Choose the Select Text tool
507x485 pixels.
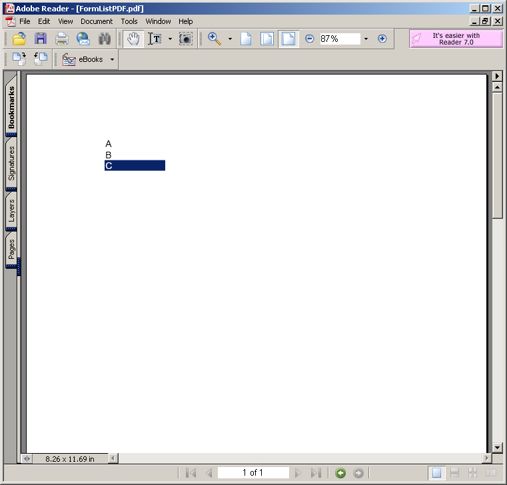pyautogui.click(x=155, y=39)
